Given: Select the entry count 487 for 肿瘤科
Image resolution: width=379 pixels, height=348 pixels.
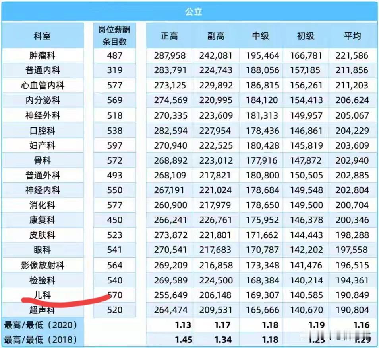Looking at the screenshot, I should [114, 55].
